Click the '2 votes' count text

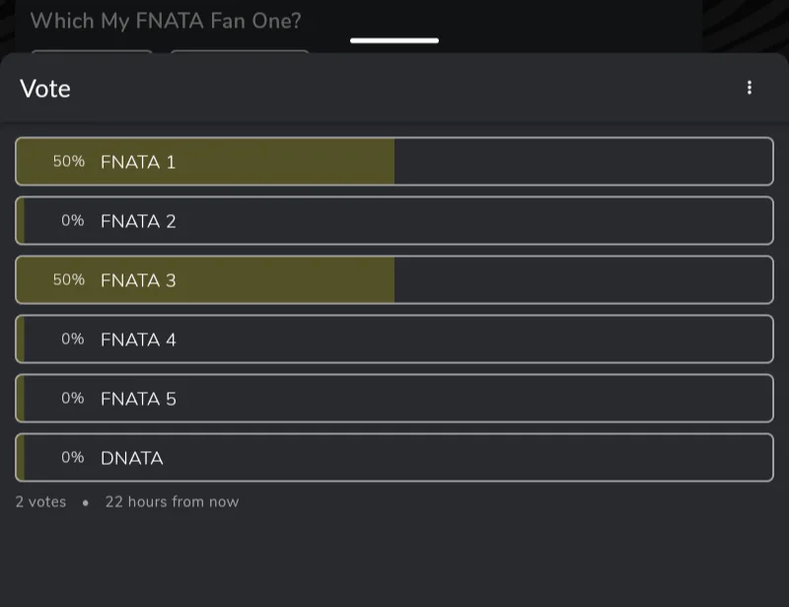click(x=40, y=502)
